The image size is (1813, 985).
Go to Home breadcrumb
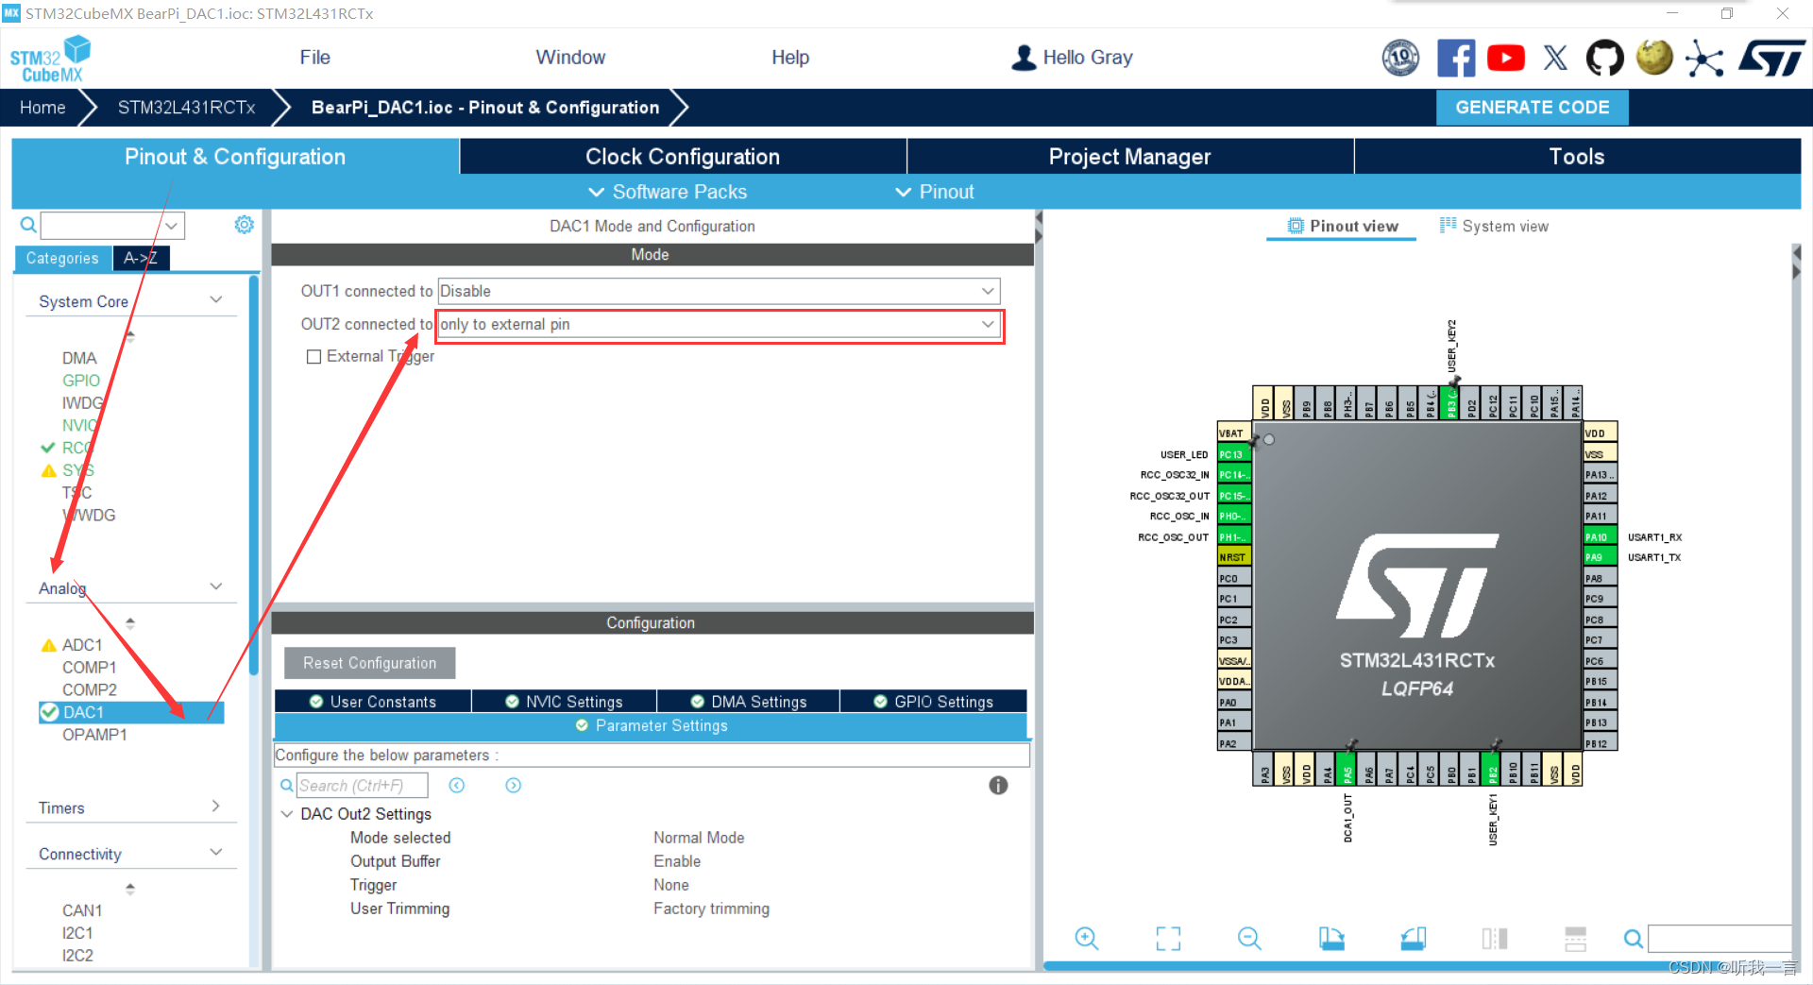[42, 108]
